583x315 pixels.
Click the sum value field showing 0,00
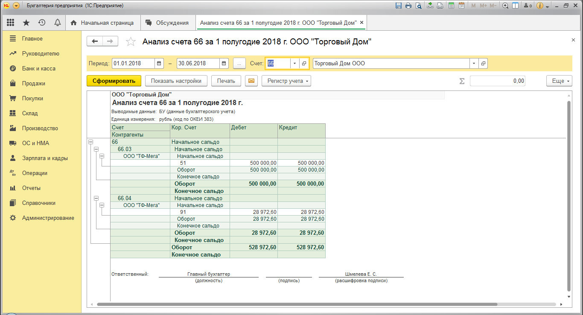(498, 81)
